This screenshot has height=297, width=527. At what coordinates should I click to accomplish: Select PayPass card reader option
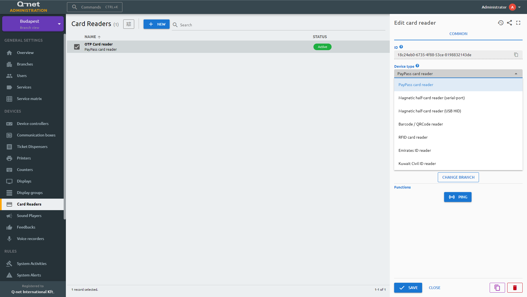[x=458, y=85]
